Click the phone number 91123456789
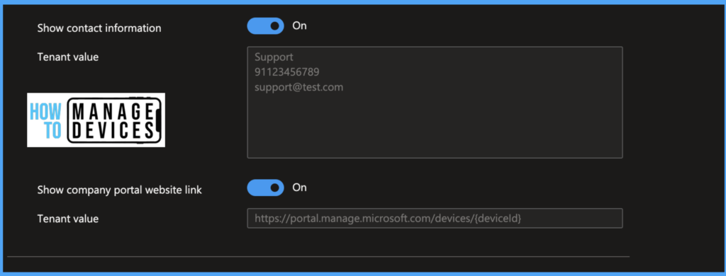 286,72
